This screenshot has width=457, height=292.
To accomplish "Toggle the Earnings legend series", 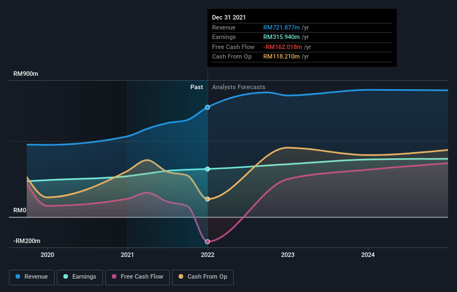I will pos(80,277).
